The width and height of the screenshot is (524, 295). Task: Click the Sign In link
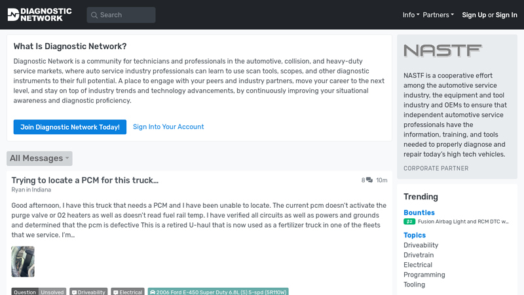[x=506, y=15]
